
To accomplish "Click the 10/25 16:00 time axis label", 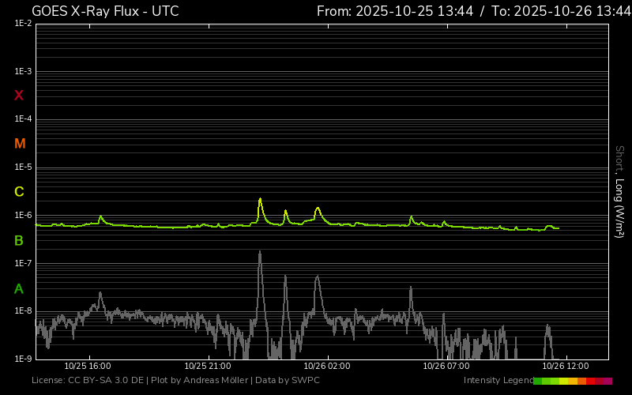I will click(x=87, y=367).
